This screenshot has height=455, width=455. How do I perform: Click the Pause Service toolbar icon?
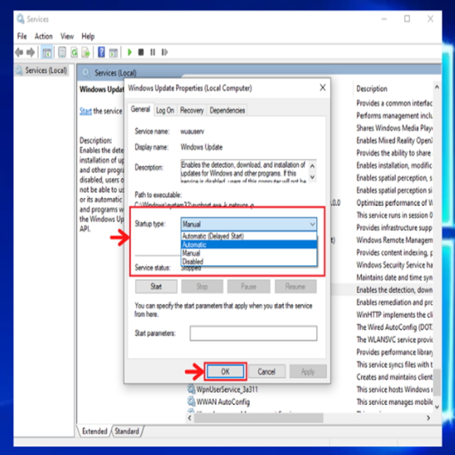(x=153, y=52)
